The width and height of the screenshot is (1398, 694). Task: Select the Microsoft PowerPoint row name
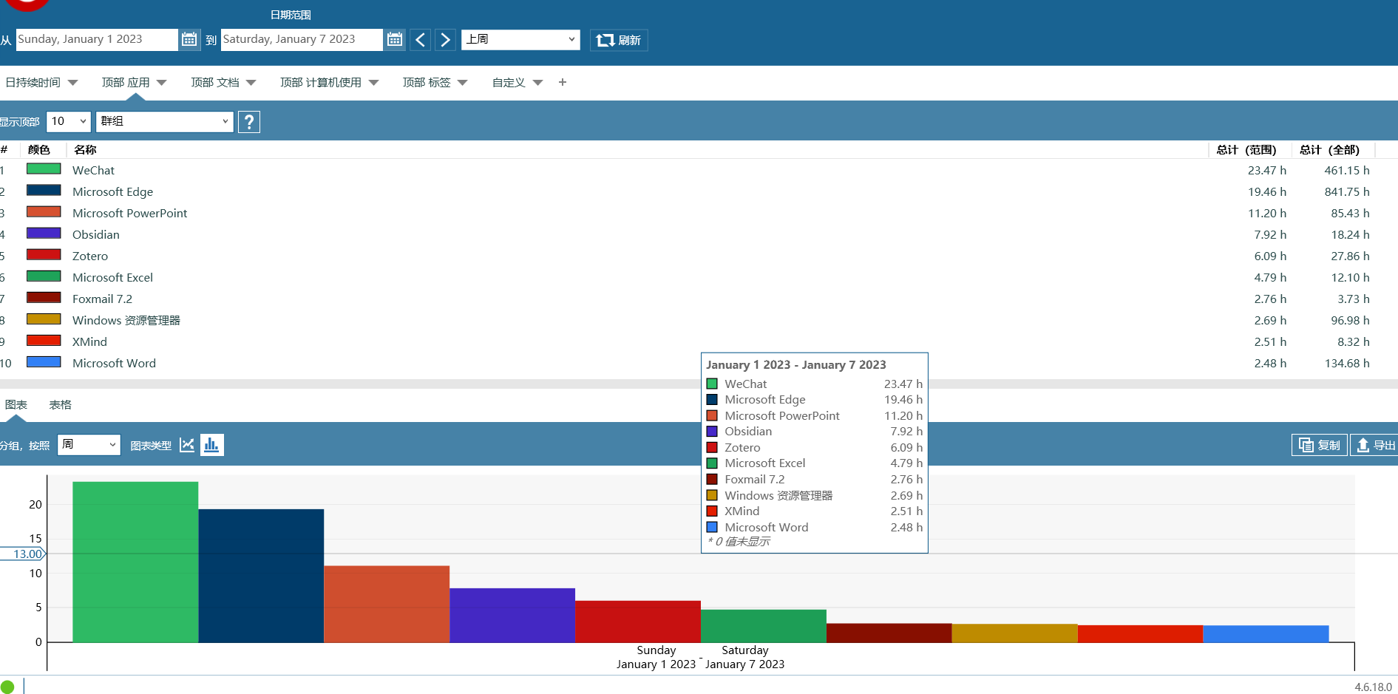(129, 213)
